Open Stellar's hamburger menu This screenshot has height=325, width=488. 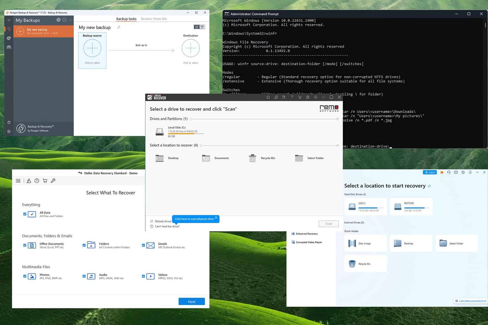18,181
